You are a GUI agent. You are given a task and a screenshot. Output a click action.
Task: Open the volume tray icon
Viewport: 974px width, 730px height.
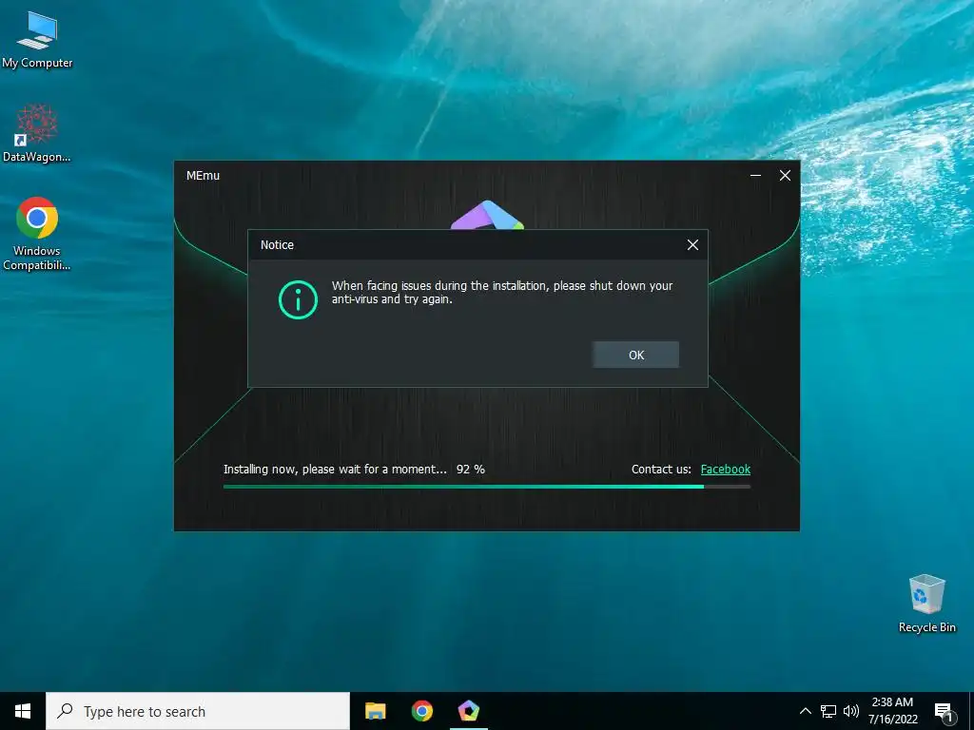pos(851,711)
